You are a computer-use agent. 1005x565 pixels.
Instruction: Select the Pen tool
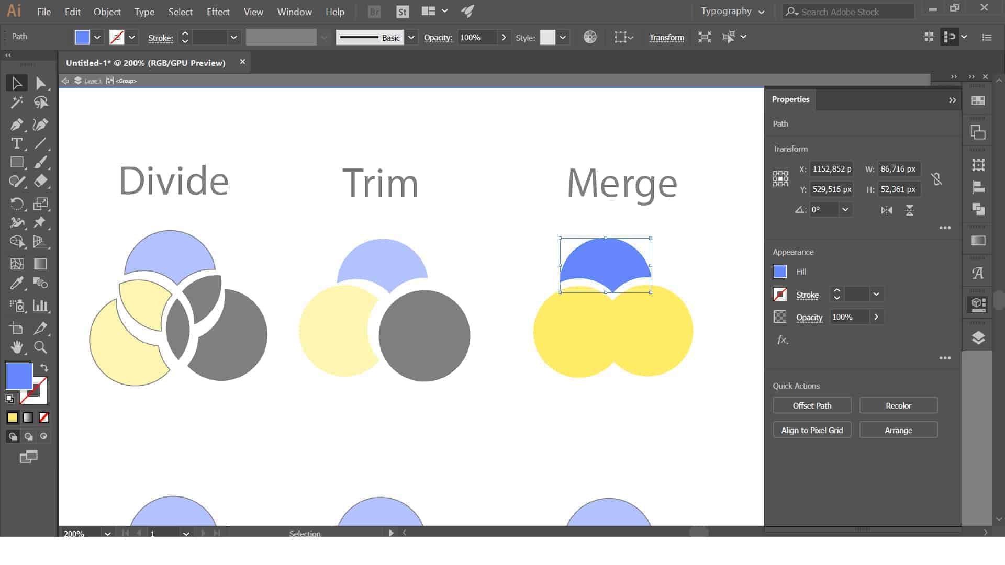[x=16, y=125]
